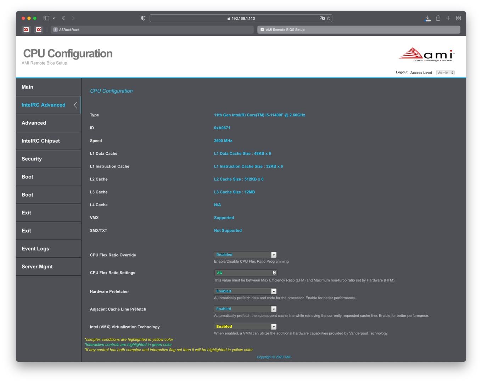Viewport: 482px width, 383px height.
Task: Click the Hardware Prefetcher label
Action: pos(110,291)
